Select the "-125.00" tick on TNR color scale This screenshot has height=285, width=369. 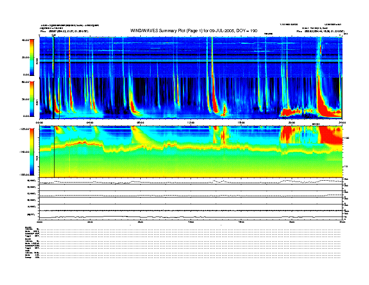tap(24, 129)
